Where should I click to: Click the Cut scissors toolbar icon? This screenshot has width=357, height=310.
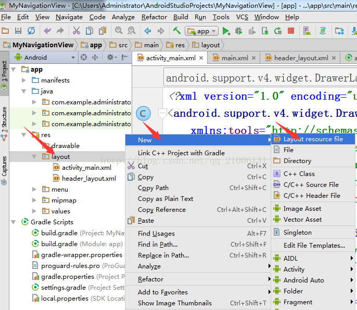click(x=76, y=31)
